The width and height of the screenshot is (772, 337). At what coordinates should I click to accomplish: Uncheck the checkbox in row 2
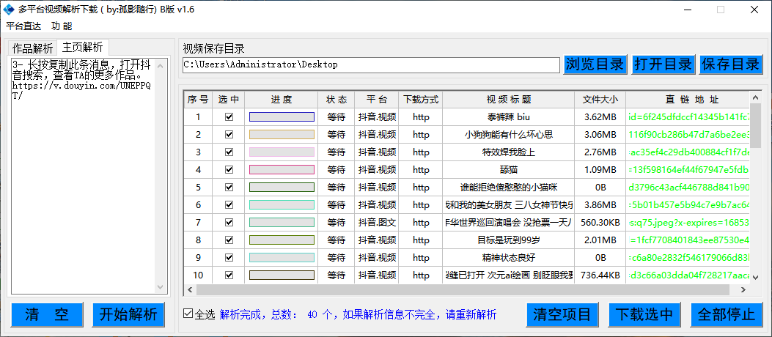(229, 134)
